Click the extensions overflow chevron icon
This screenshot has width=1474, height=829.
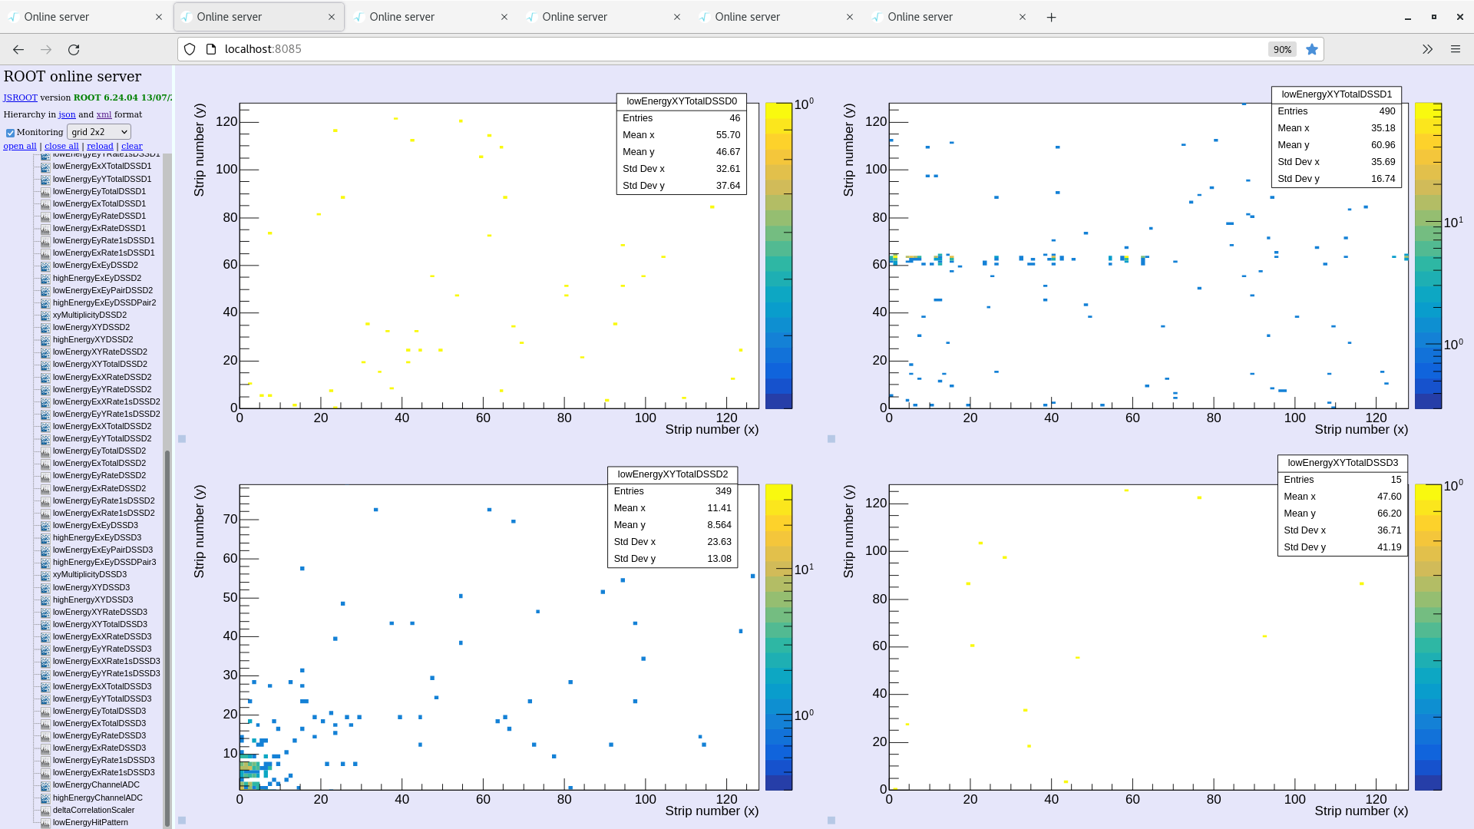[1427, 49]
